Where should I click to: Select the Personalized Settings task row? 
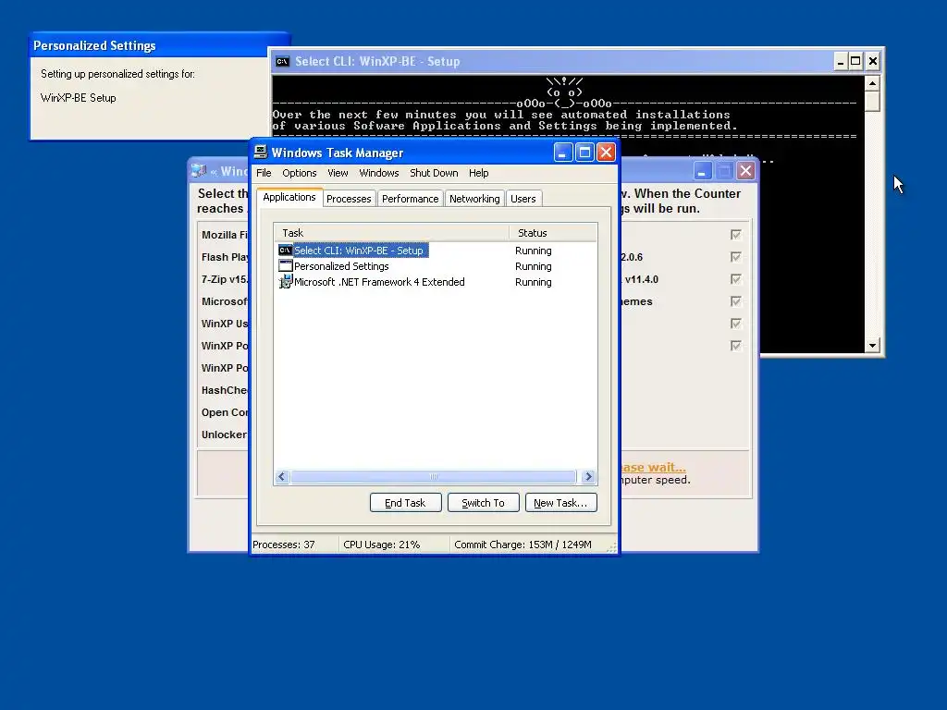pos(341,266)
